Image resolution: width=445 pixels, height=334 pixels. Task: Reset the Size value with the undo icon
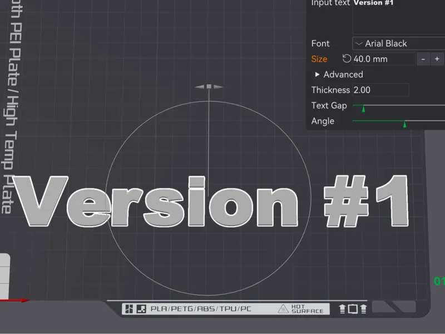tap(347, 59)
